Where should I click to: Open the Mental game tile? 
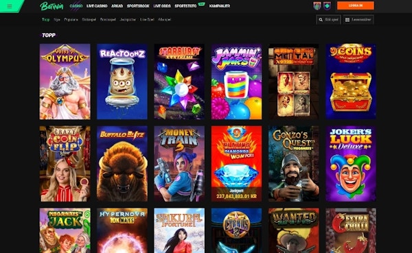tap(294, 82)
